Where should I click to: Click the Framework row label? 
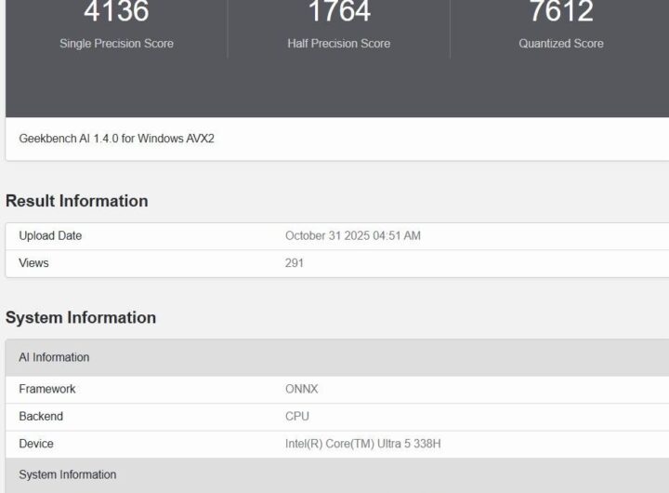[x=47, y=389]
